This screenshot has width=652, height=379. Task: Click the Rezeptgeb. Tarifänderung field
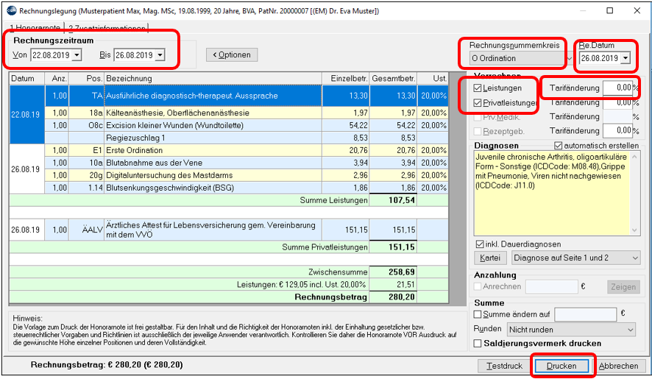(x=618, y=131)
